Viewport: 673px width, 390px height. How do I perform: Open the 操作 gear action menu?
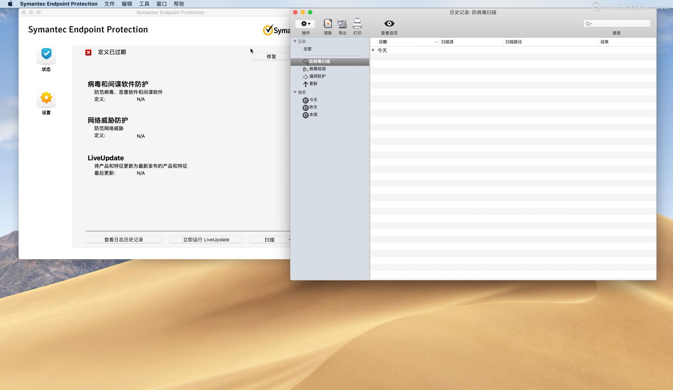(x=305, y=24)
